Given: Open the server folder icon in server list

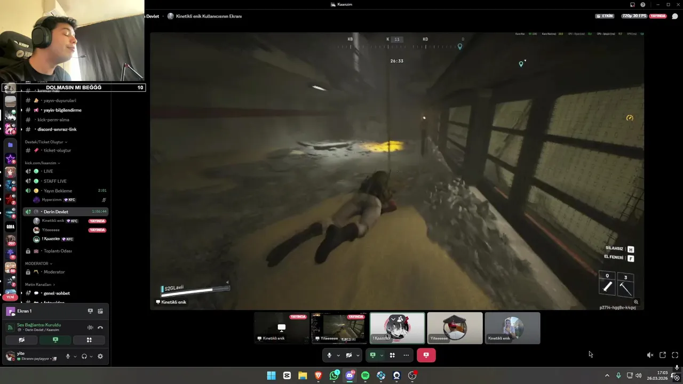Looking at the screenshot, I should click(10, 145).
